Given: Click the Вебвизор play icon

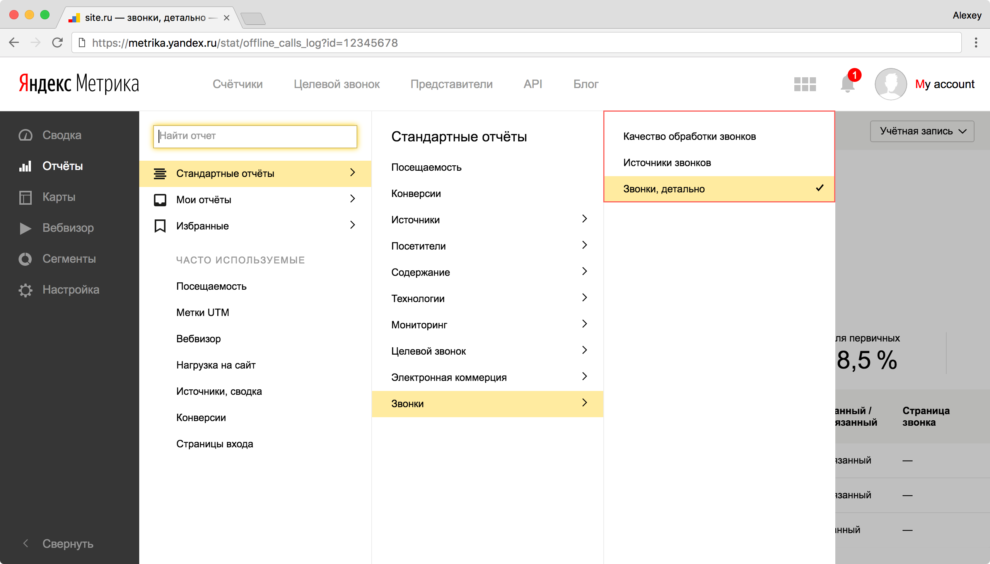Looking at the screenshot, I should click(26, 228).
